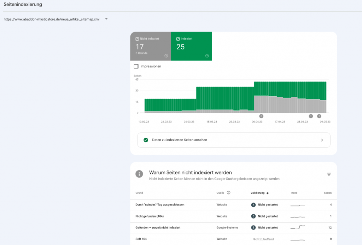This screenshot has height=245, width=362.
Task: Toggle the Nicht indexiert checkbox
Action: 138,39
